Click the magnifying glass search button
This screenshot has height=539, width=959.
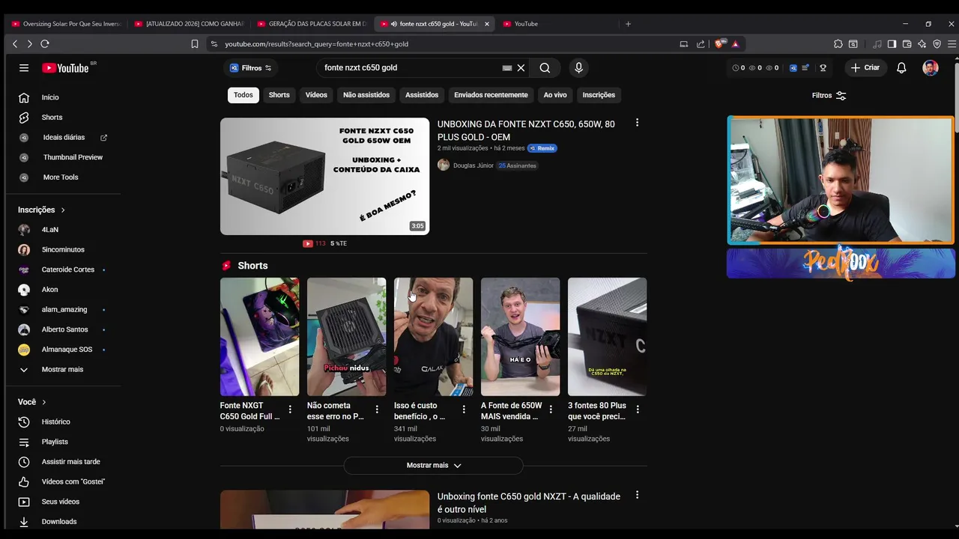(545, 67)
